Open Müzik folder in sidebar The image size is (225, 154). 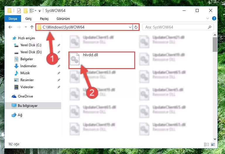(x=22, y=73)
